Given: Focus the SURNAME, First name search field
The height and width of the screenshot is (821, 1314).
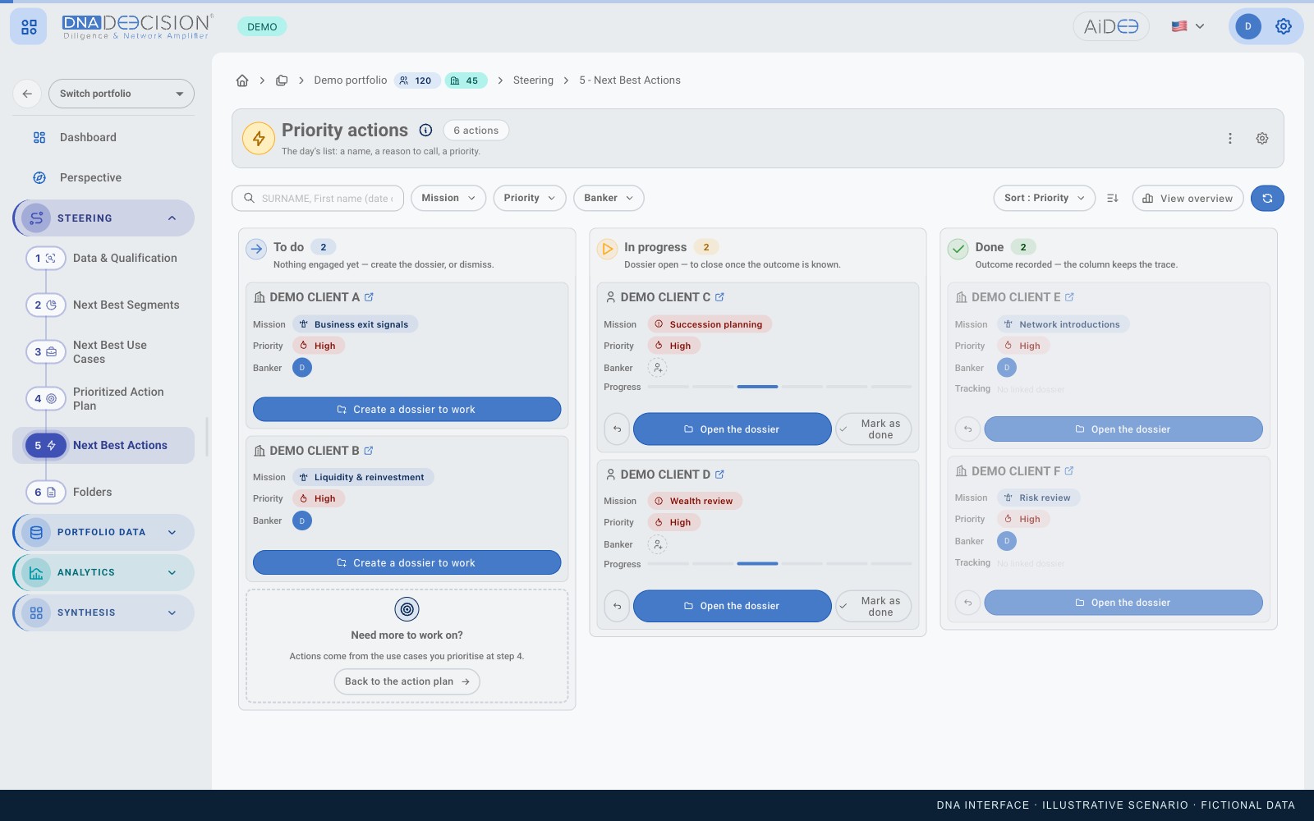Looking at the screenshot, I should pos(318,198).
